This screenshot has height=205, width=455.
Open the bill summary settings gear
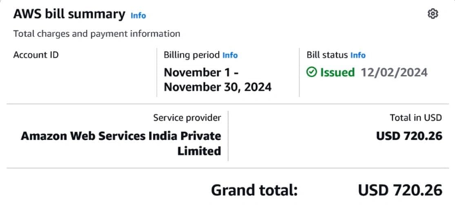point(433,14)
